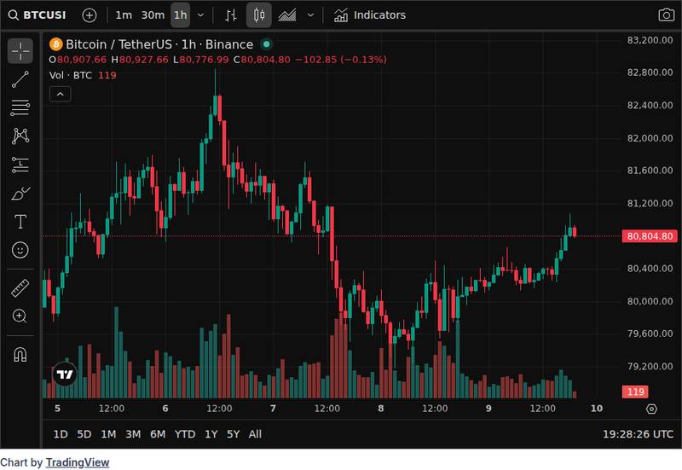Switch to the 1m interval
The image size is (682, 470).
[x=124, y=15]
